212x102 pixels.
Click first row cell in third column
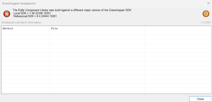[x=178, y=33]
